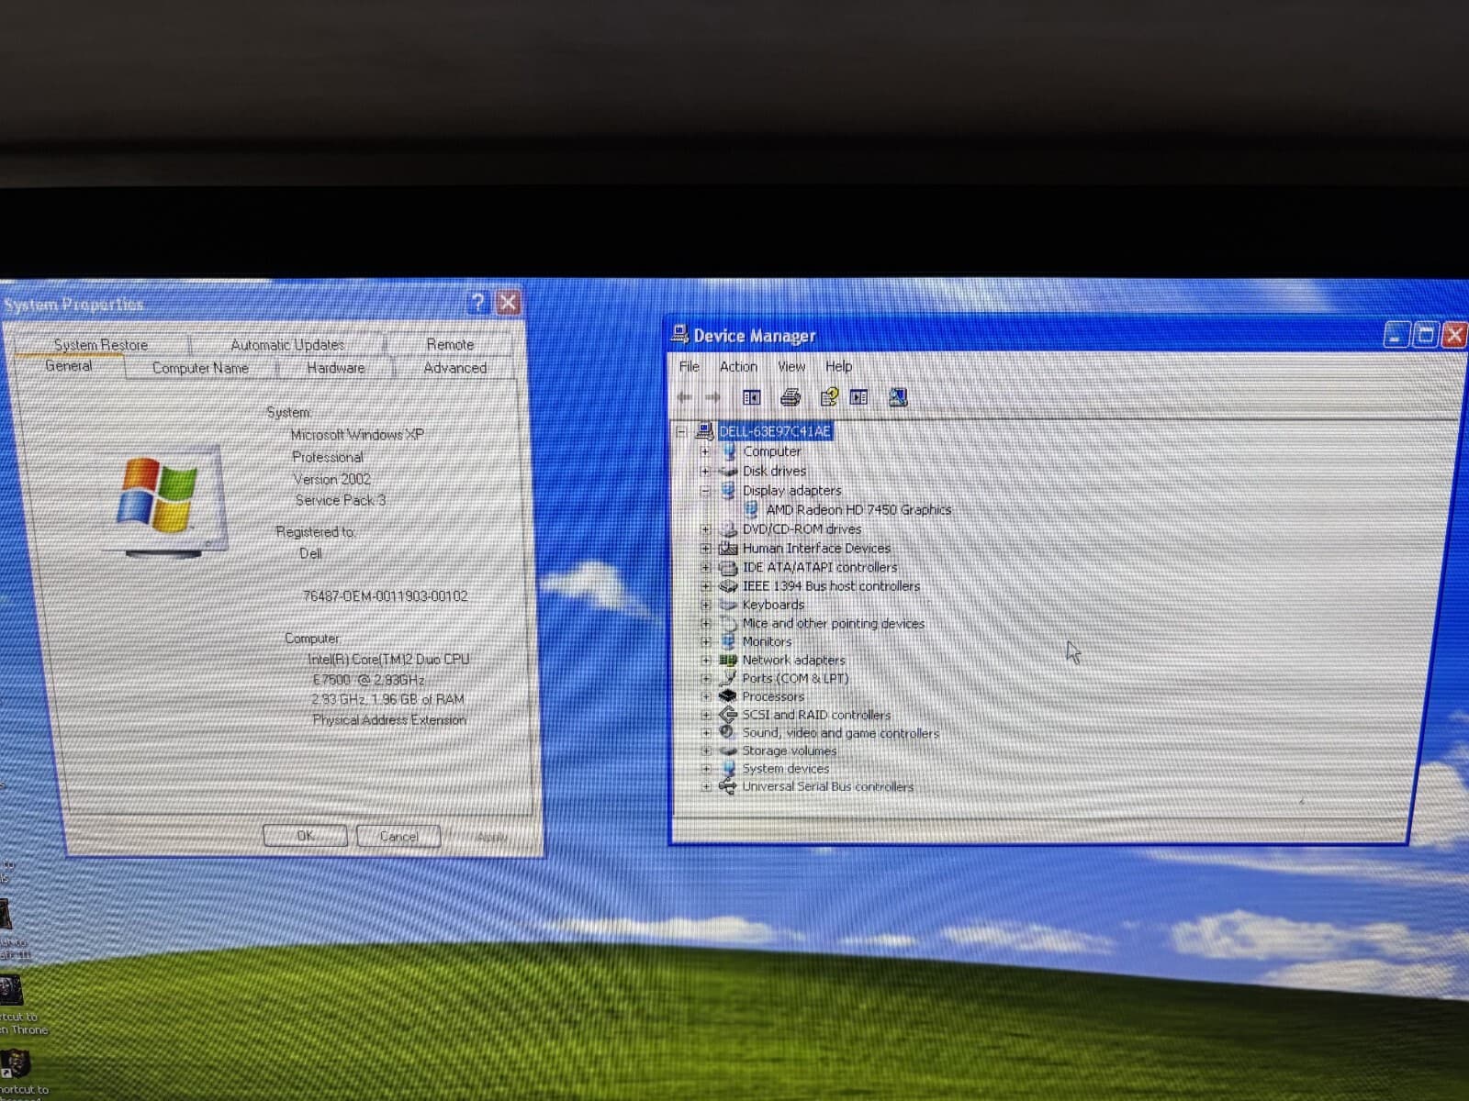Expand the Network adapters tree node
Image resolution: width=1469 pixels, height=1101 pixels.
click(x=704, y=660)
